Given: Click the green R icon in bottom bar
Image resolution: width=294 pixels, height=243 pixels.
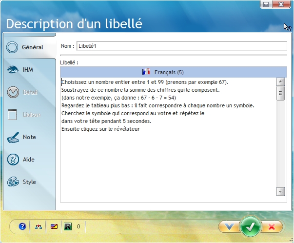Looking at the screenshot, I should (68, 226).
